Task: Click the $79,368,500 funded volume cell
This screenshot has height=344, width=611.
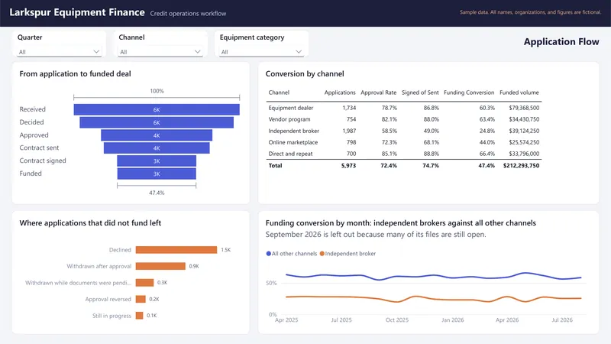Action: coord(524,108)
